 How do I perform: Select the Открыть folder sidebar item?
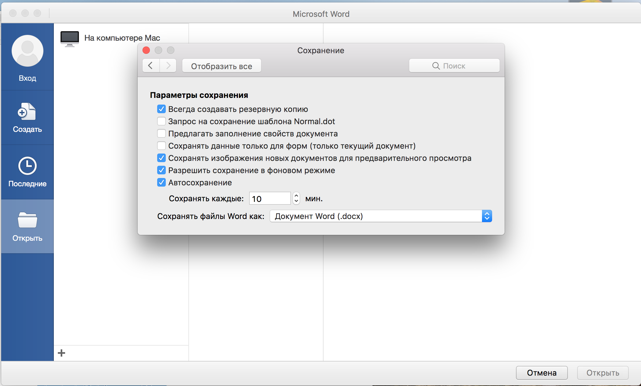pos(27,226)
